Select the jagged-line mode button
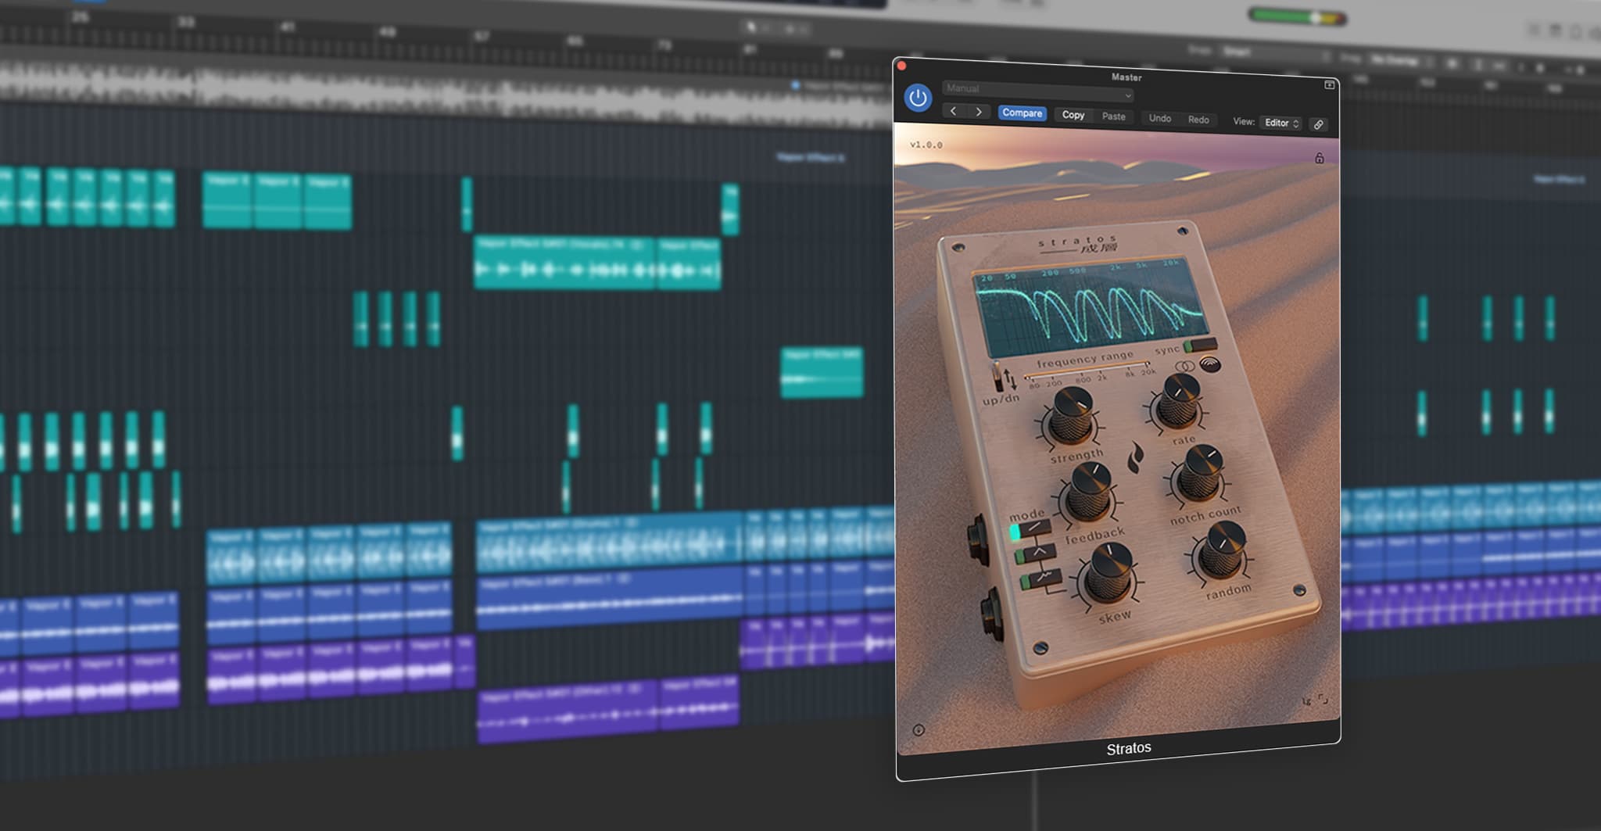1601x831 pixels. pyautogui.click(x=1040, y=580)
